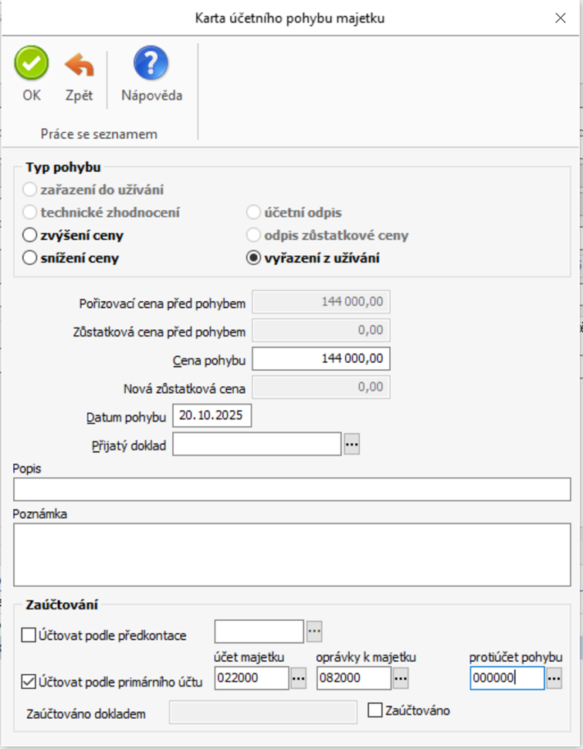583x749 pixels.
Task: Select vyřazení z užívání option
Action: [253, 258]
